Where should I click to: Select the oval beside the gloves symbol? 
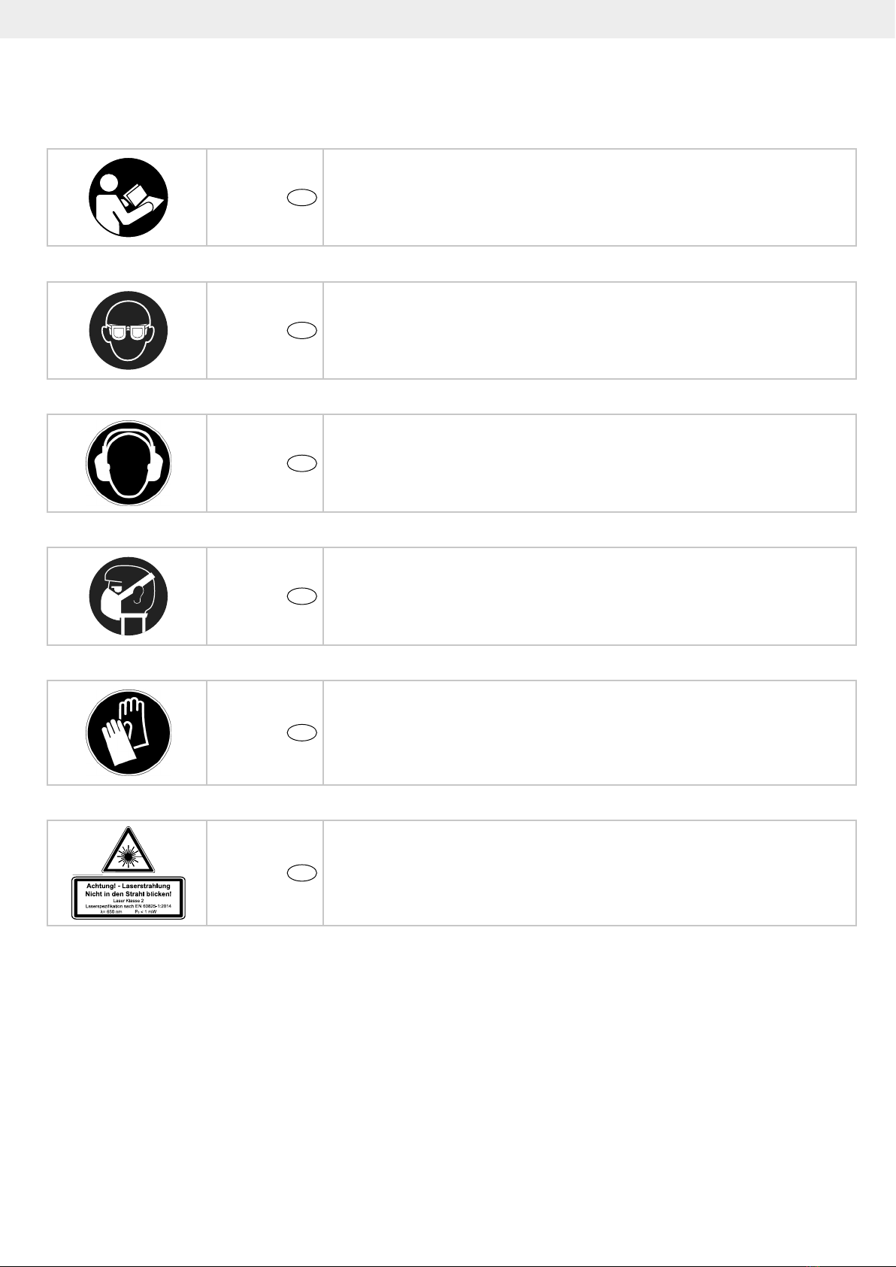(301, 733)
